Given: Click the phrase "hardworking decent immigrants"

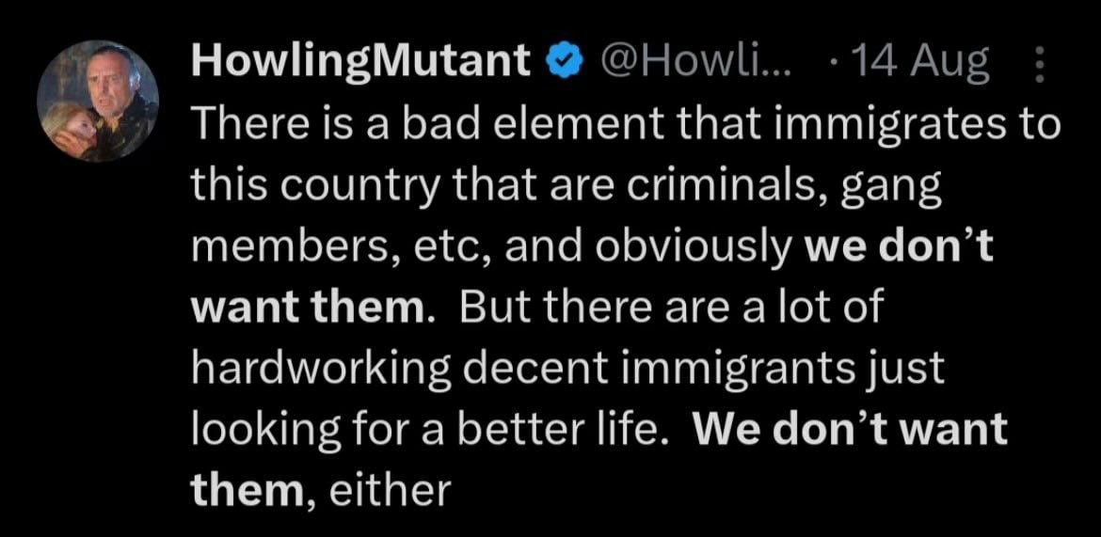Looking at the screenshot, I should [x=519, y=371].
